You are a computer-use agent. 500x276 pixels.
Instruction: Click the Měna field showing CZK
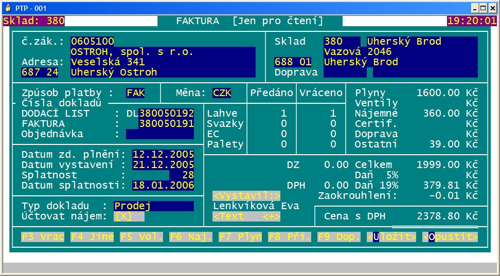coord(222,93)
